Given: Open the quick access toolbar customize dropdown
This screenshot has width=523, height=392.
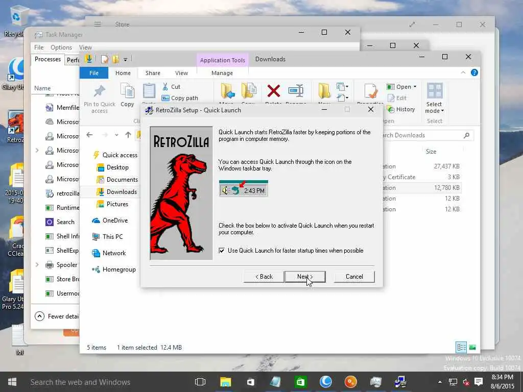Looking at the screenshot, I should click(x=125, y=60).
